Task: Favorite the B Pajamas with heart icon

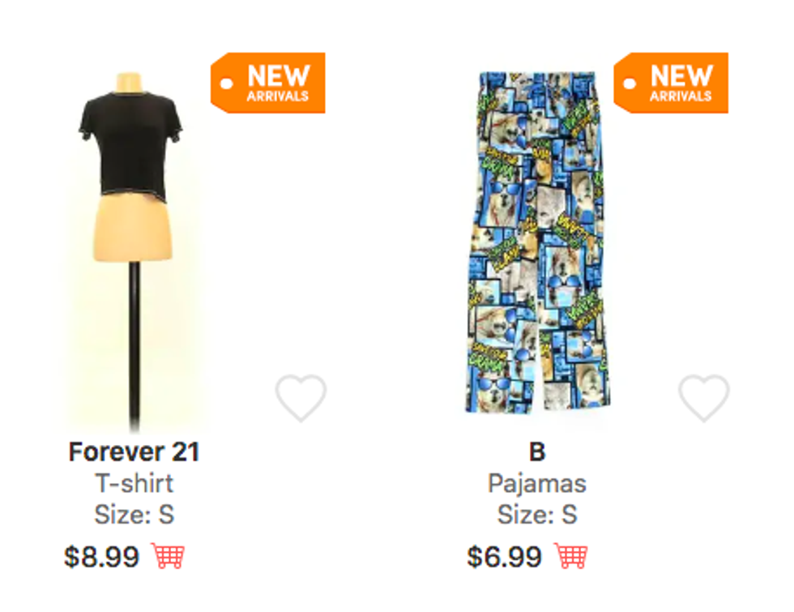Action: click(x=704, y=398)
